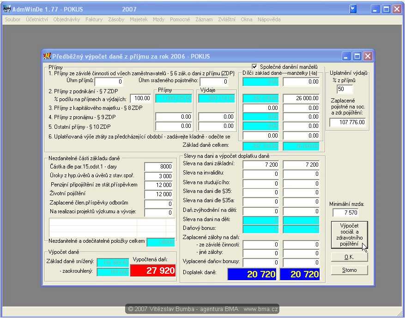Screen dimensions: 405x318
Task: Click the dialog icon beside Předběžný výpočet title
Action: click(47, 56)
